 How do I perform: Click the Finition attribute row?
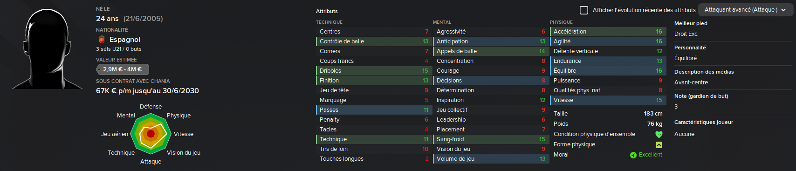pos(374,81)
